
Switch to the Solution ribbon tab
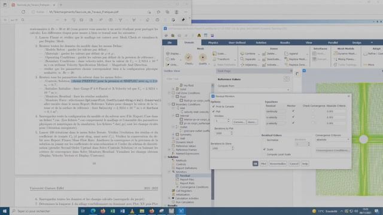261,42
